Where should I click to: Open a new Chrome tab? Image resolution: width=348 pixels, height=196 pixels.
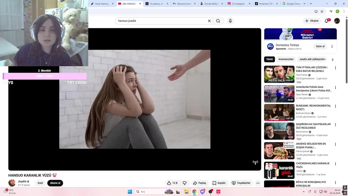(x=311, y=4)
